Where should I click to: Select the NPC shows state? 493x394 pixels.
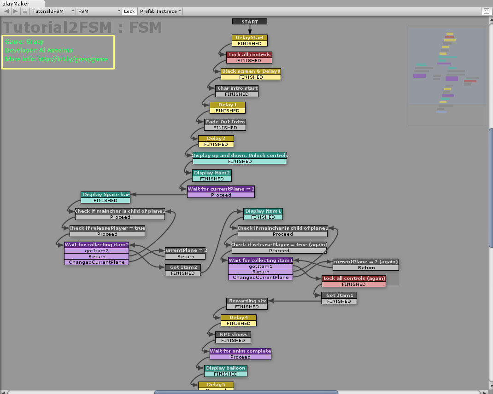233,335
